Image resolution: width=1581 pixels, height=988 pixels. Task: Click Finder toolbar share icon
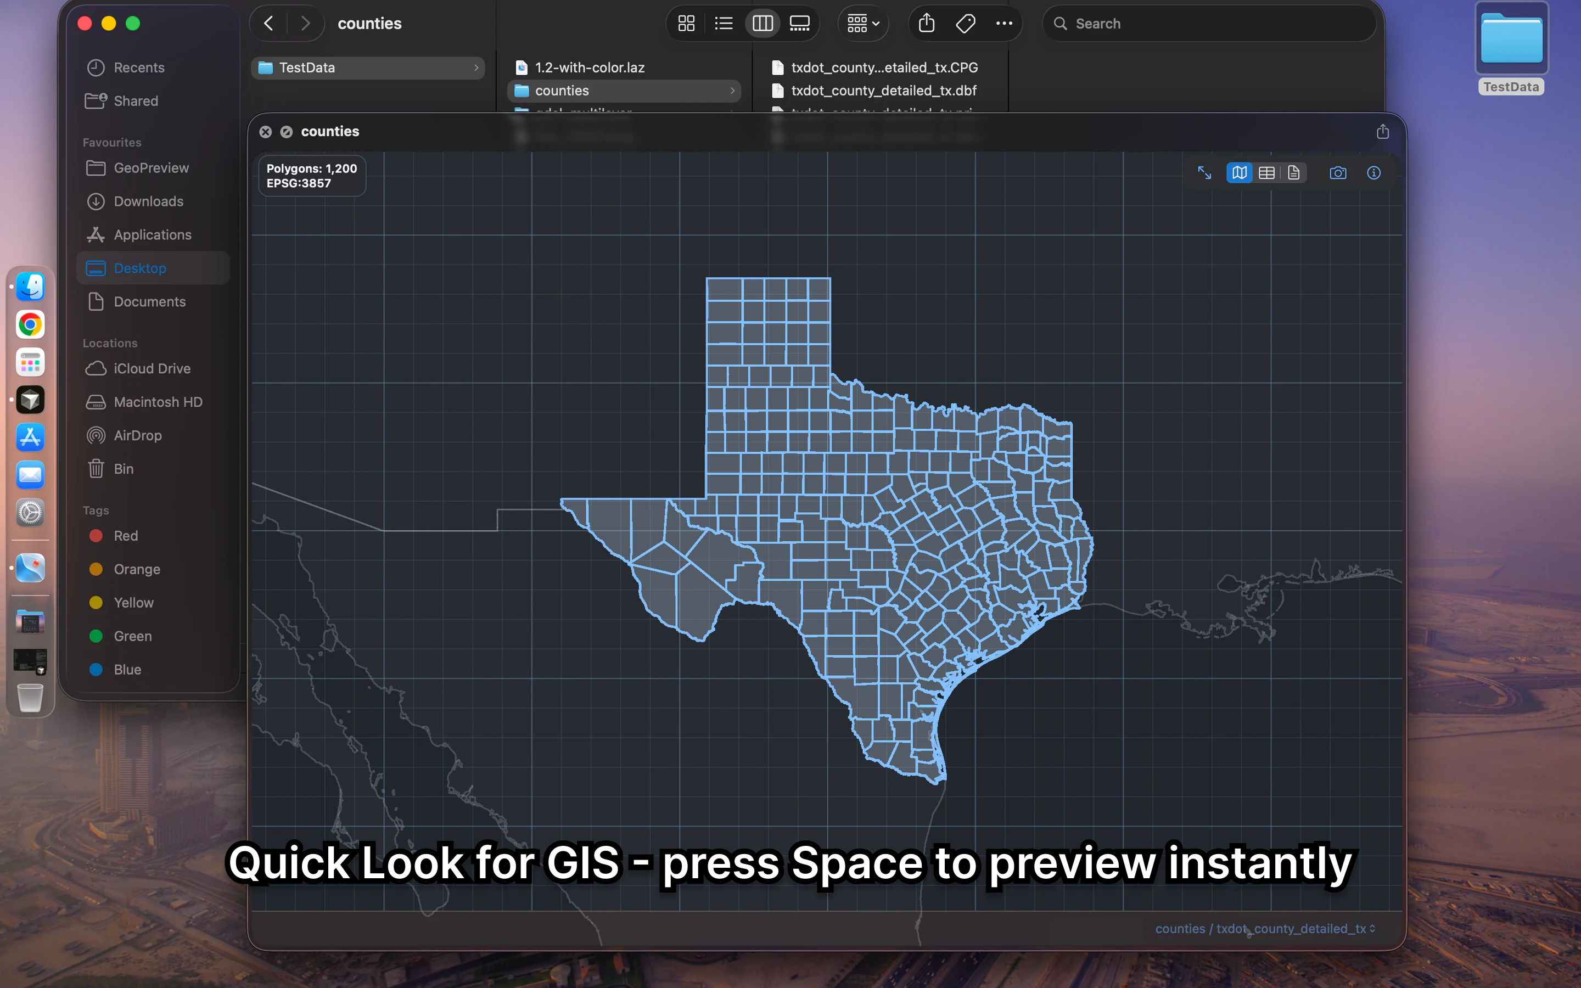click(927, 24)
